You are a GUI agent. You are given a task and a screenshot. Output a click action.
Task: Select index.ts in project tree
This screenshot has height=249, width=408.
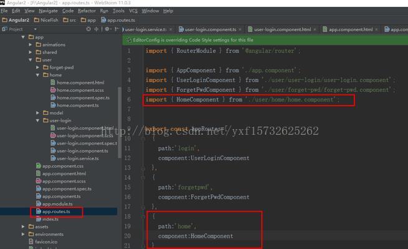50,219
